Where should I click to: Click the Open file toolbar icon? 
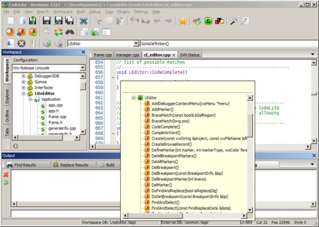click(x=22, y=21)
